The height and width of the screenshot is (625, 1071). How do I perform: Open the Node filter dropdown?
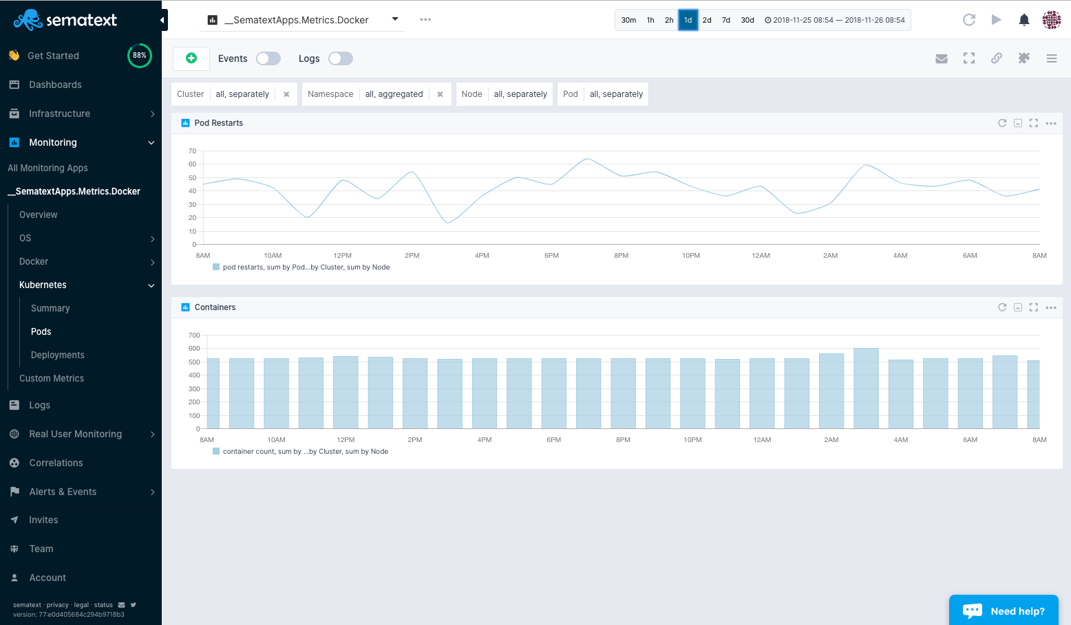[x=520, y=94]
